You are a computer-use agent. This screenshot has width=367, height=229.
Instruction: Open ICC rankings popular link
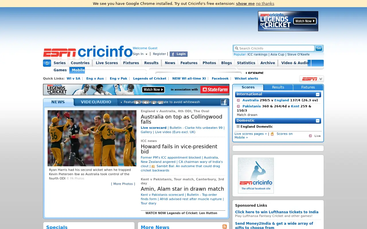[257, 54]
